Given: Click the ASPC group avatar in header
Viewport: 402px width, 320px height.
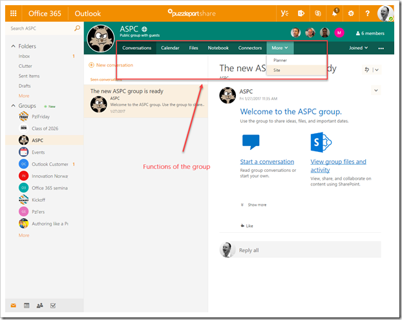Looking at the screenshot, I should [x=101, y=38].
